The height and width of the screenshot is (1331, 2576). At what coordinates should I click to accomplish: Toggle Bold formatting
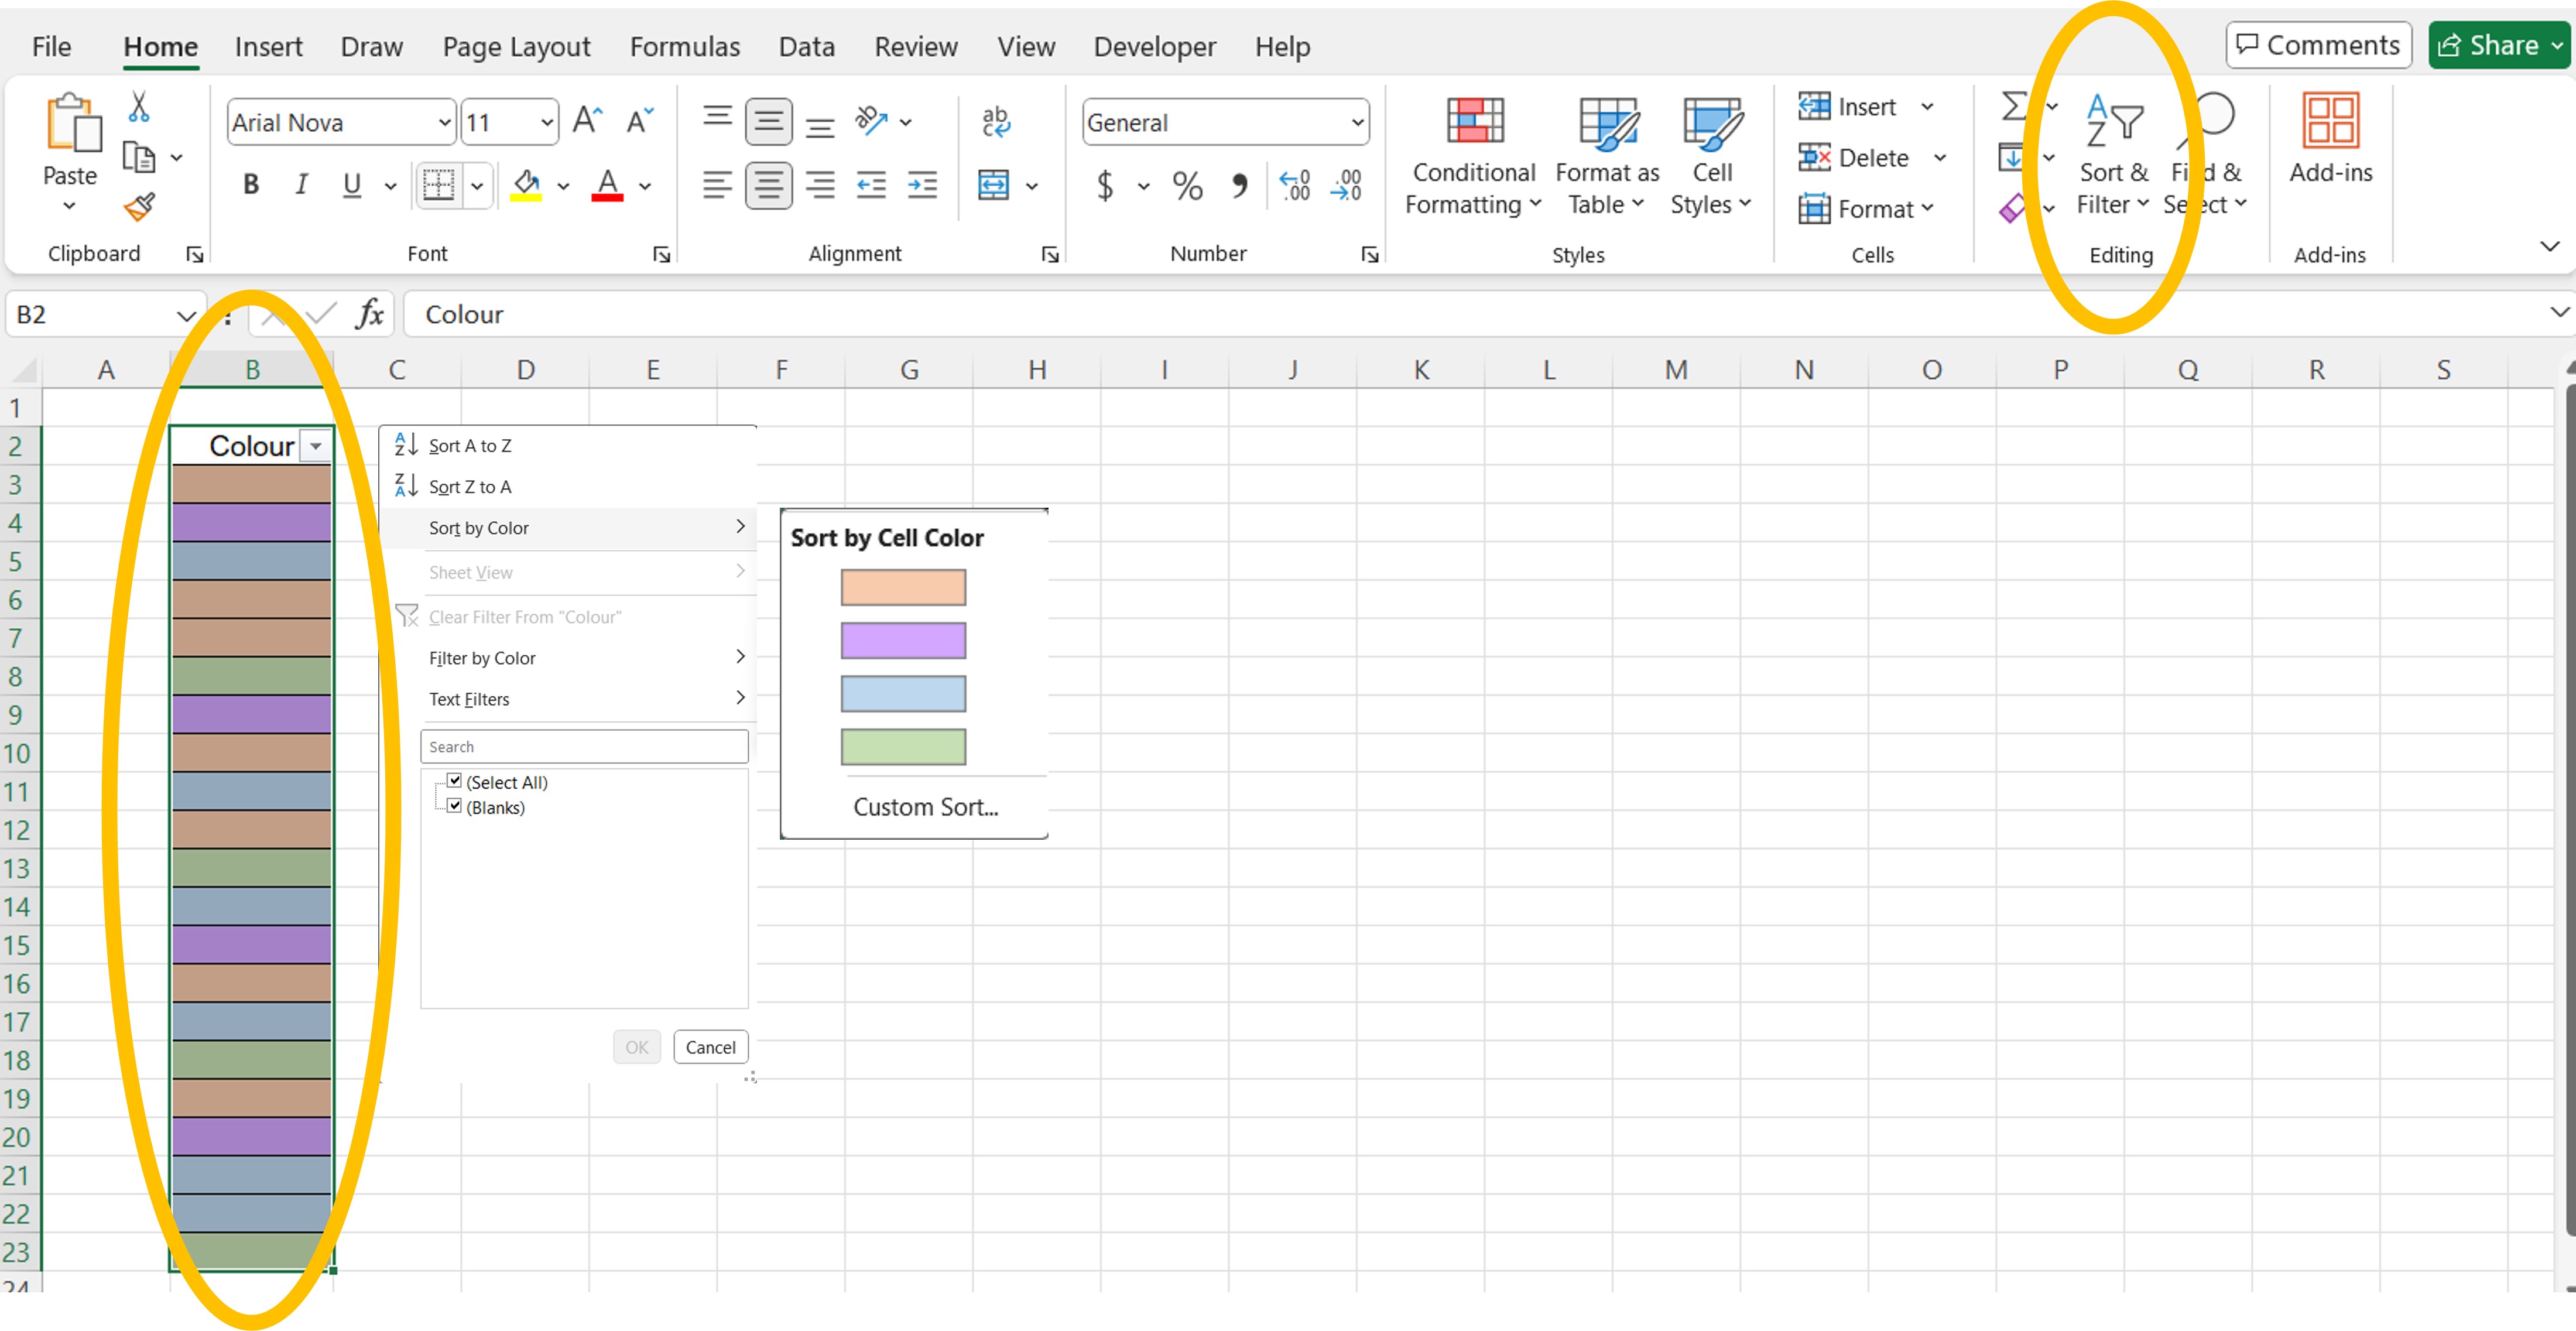[x=251, y=185]
